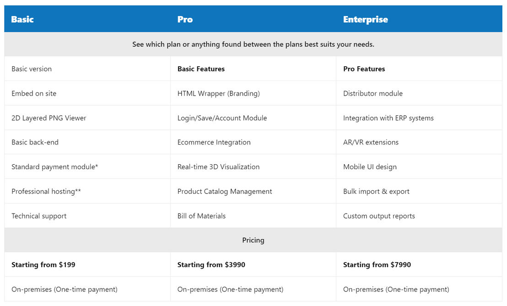Select 'Login/Save/Account Module' feature
Screen dimensions: 507x306
pos(222,118)
